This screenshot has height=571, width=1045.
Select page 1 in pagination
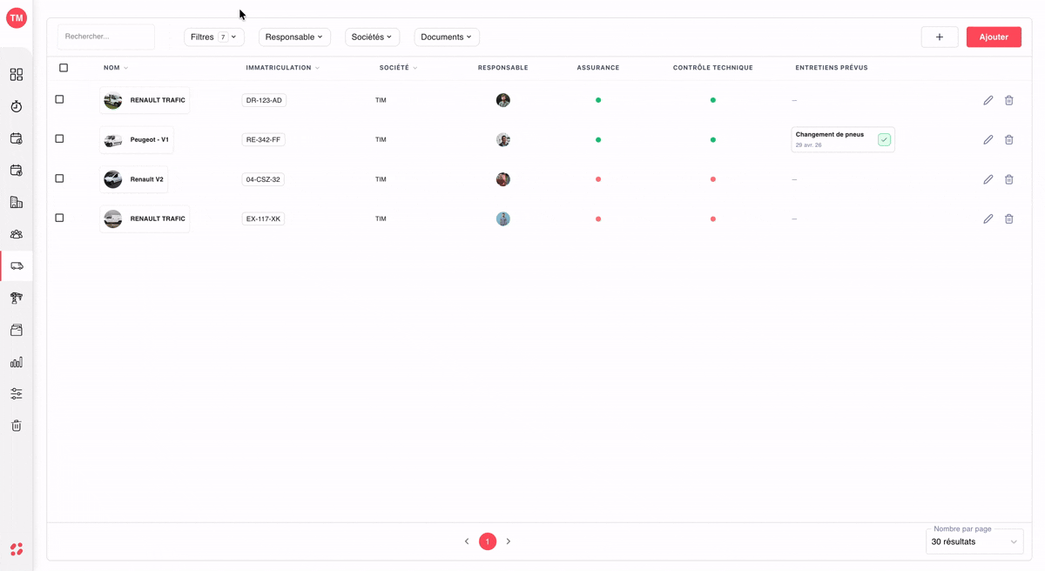point(488,541)
